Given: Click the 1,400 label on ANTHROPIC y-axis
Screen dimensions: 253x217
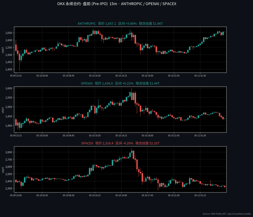Looking at the screenshot, I should [x=9, y=69].
